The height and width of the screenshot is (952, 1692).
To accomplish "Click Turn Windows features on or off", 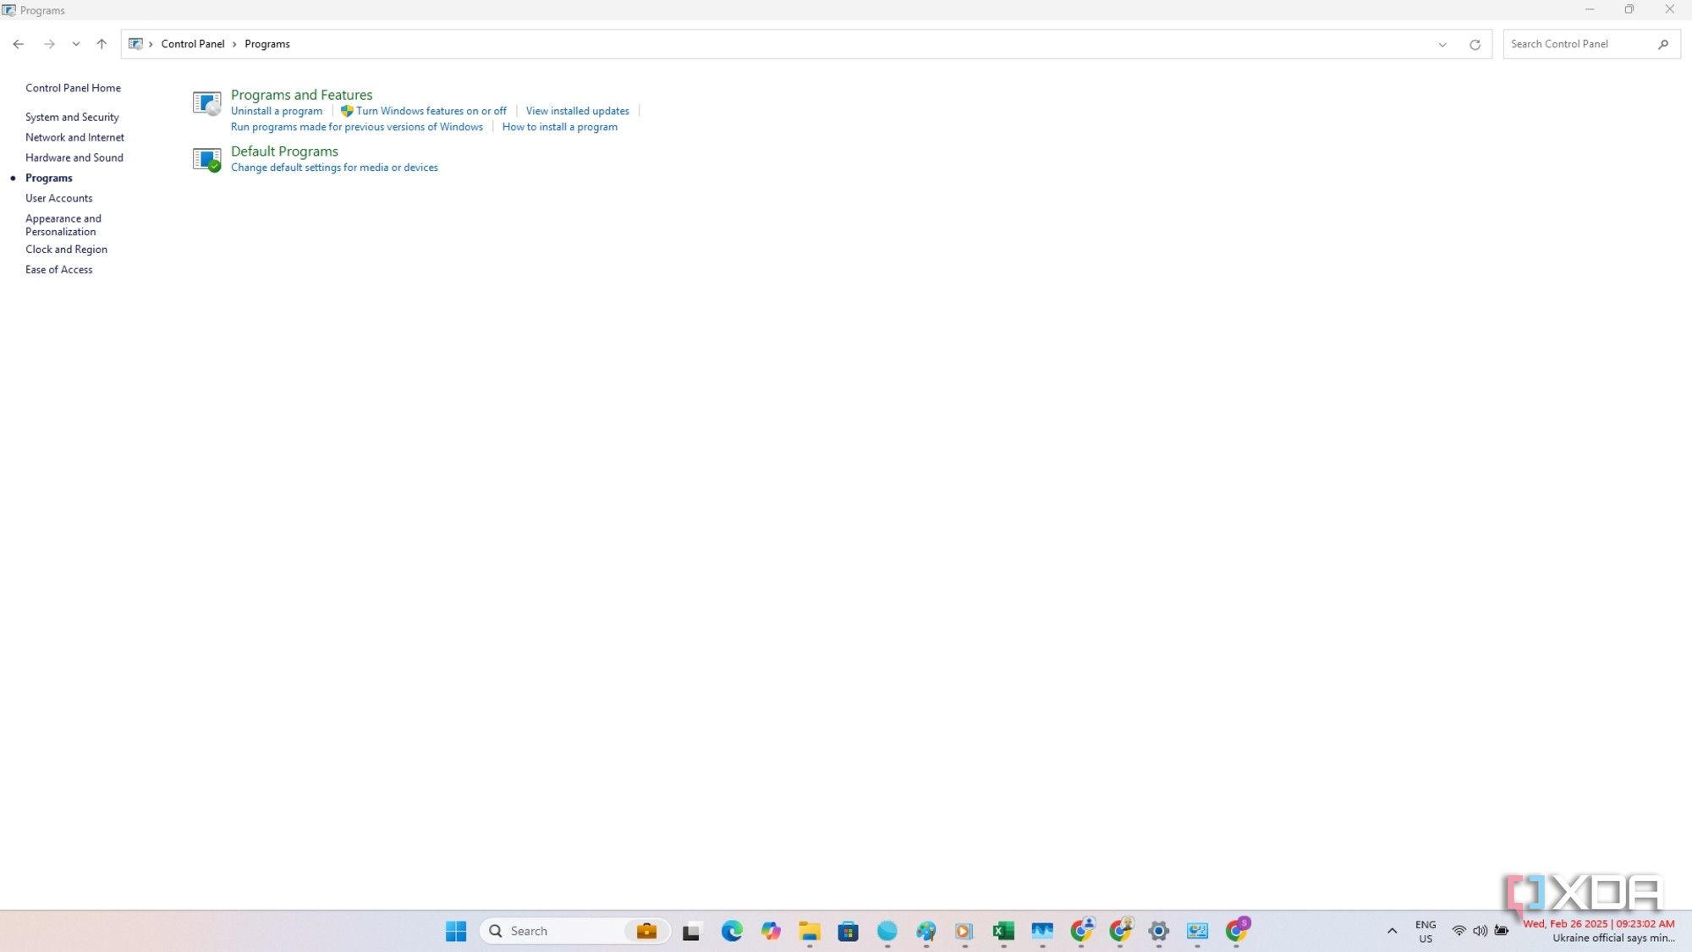I will (x=431, y=111).
